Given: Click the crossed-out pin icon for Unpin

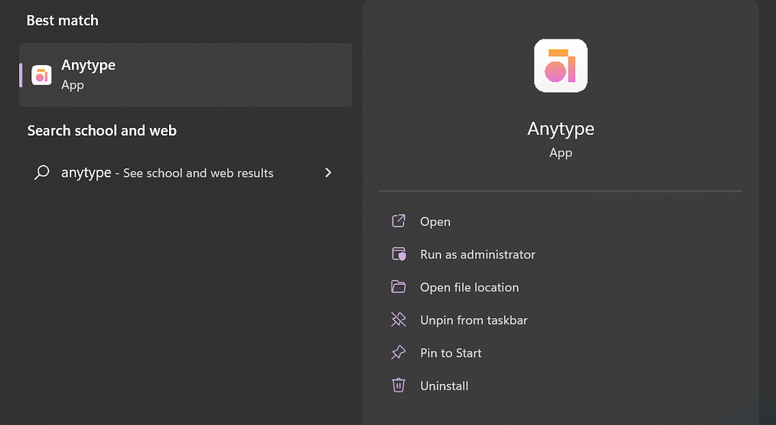Looking at the screenshot, I should pos(399,320).
